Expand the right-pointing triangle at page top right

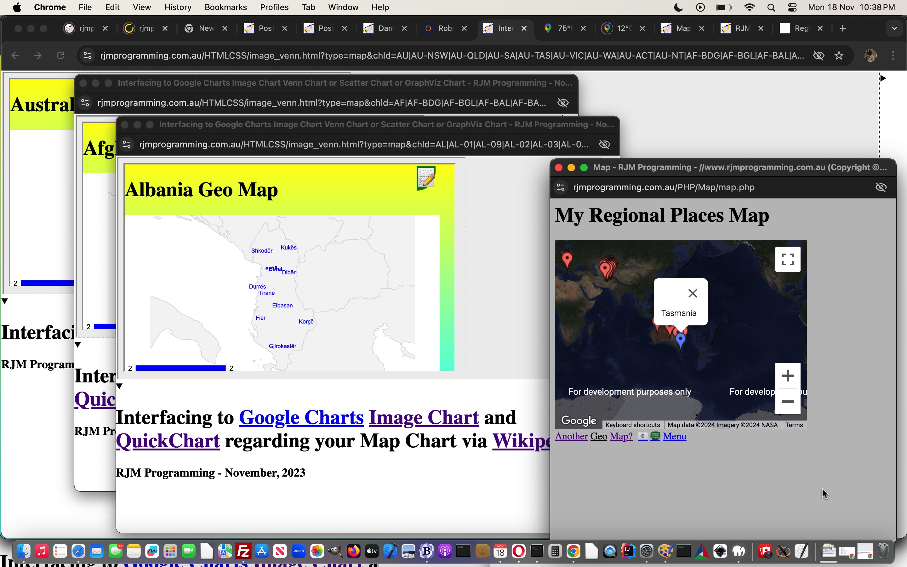(883, 78)
